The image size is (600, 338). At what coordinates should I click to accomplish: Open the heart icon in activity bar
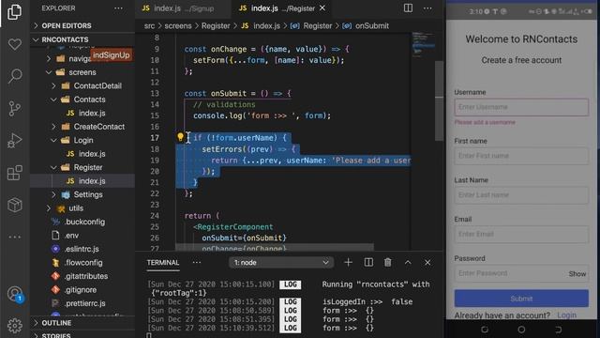(x=15, y=44)
